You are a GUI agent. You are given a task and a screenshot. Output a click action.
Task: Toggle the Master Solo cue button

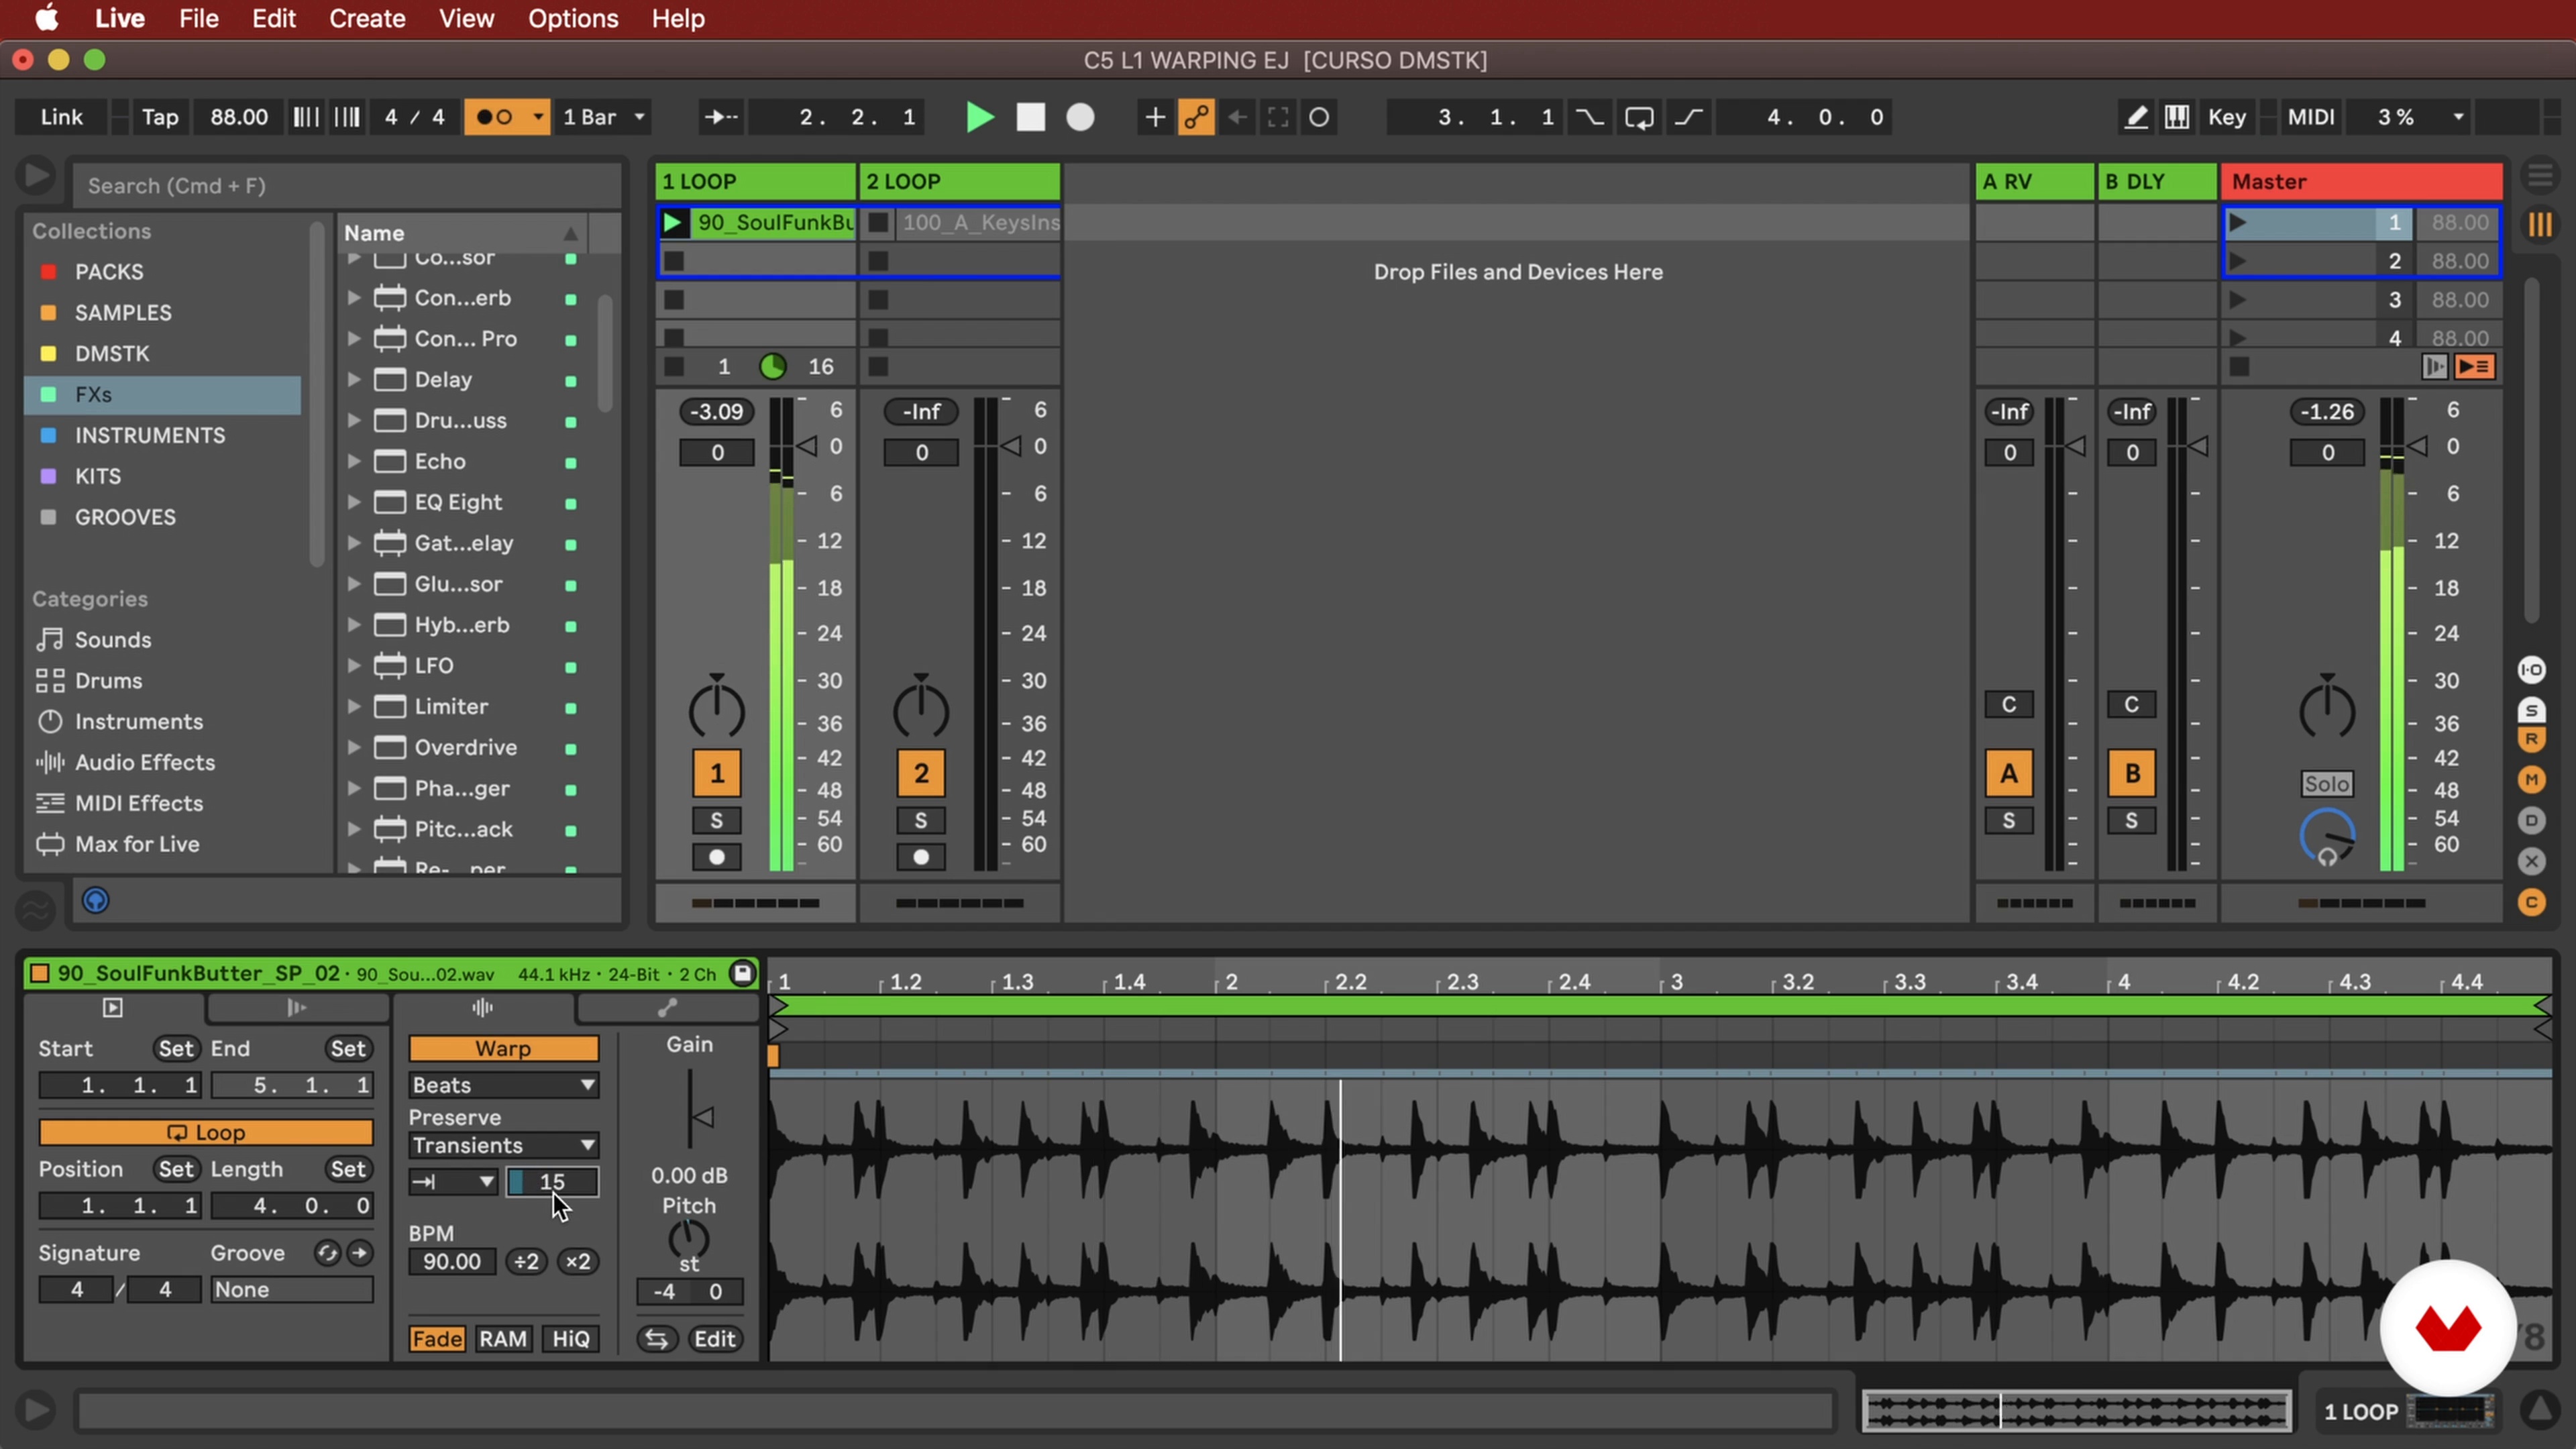point(2327,784)
